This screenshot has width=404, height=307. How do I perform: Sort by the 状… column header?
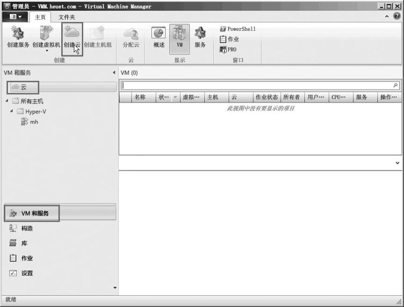point(164,97)
